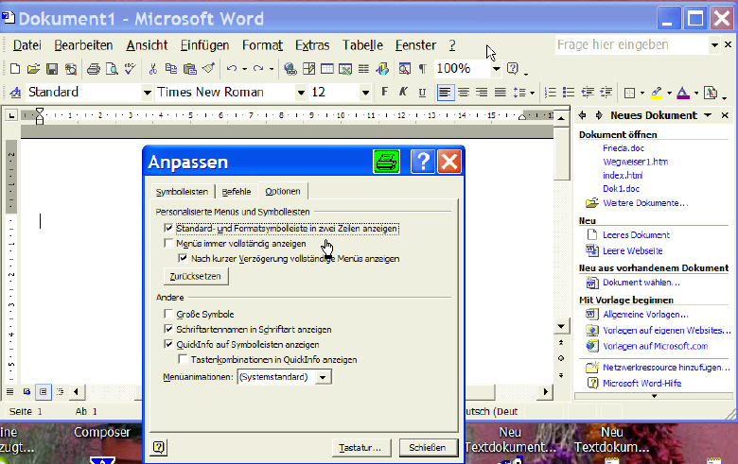
Task: Click the Underline formatting button
Action: 420,93
